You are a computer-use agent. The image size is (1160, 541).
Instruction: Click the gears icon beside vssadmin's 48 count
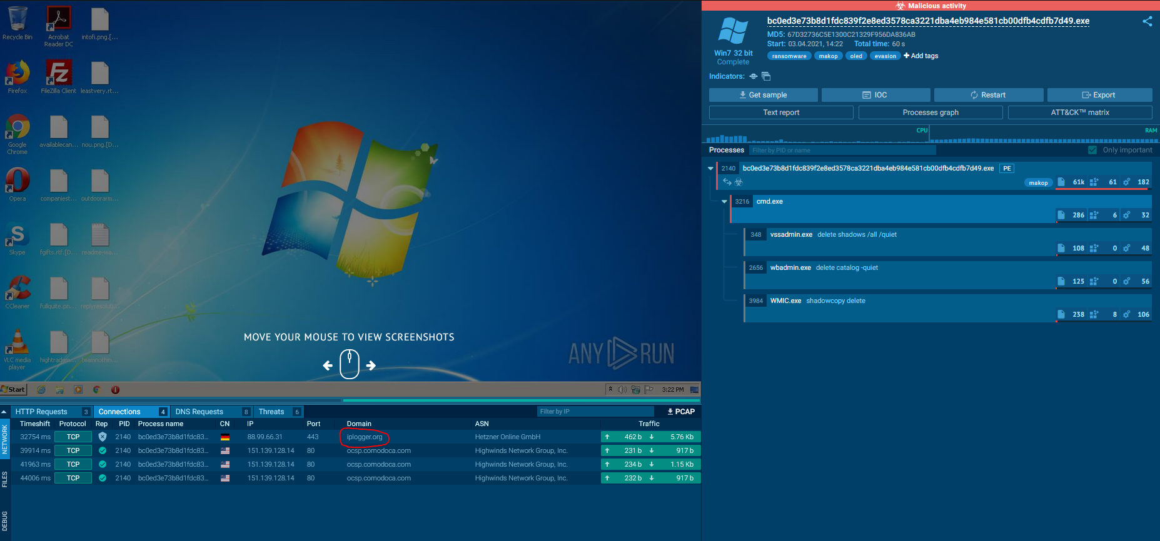click(1126, 248)
